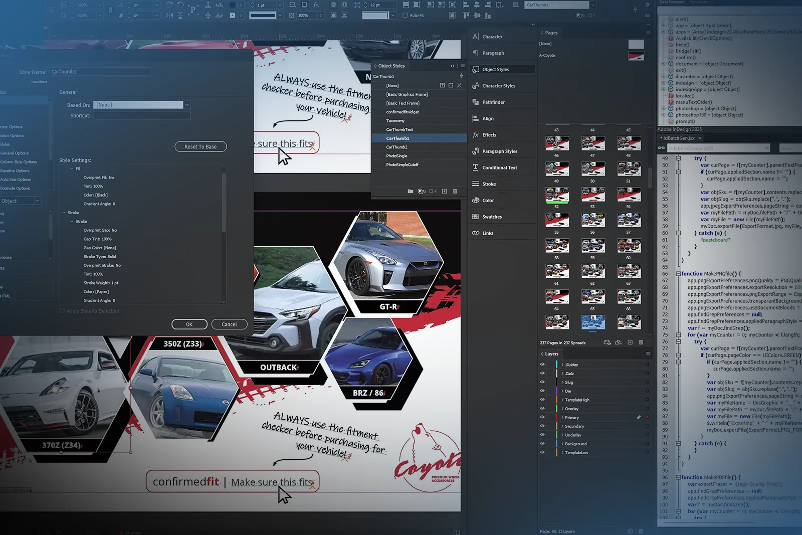Screen dimensions: 802x535
Task: Click Cancel in the style dialog
Action: pos(229,324)
